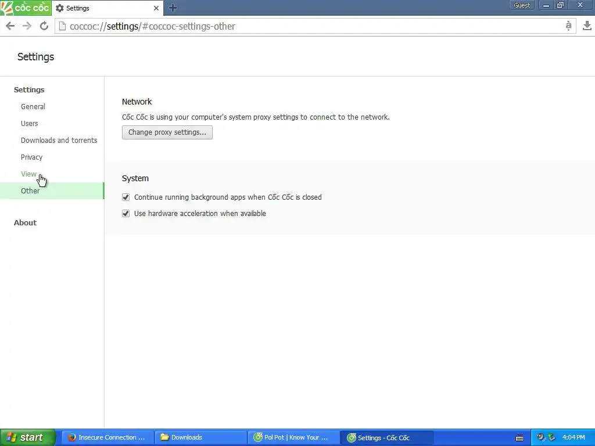The width and height of the screenshot is (595, 446).
Task: Click the second system tray network icon
Action: [551, 437]
